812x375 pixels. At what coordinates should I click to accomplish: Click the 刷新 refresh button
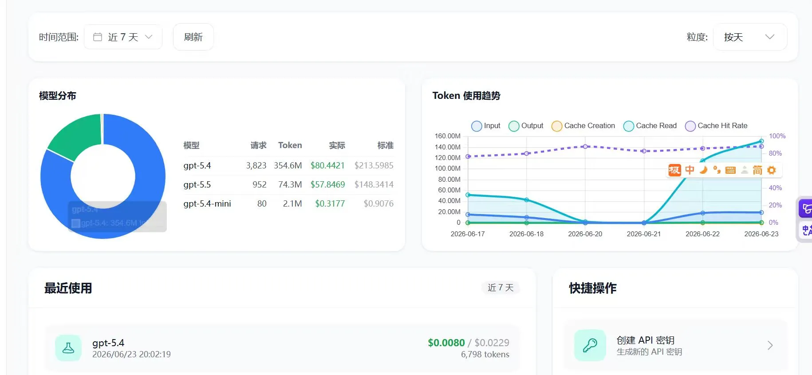pos(193,37)
